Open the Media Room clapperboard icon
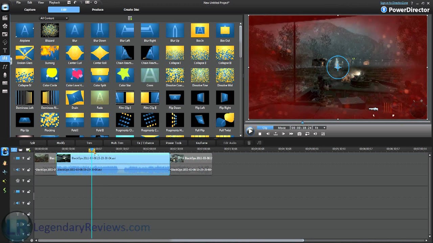The width and height of the screenshot is (433, 243). [5, 18]
